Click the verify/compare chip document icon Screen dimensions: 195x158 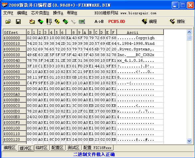(49, 22)
